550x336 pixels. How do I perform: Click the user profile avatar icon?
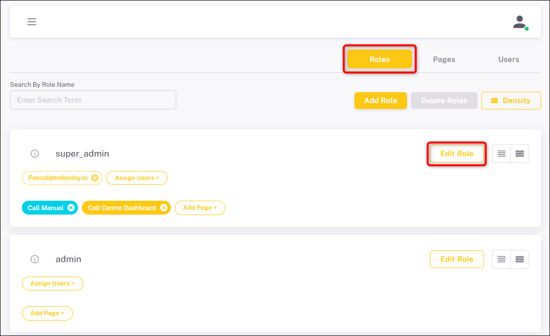(x=519, y=21)
